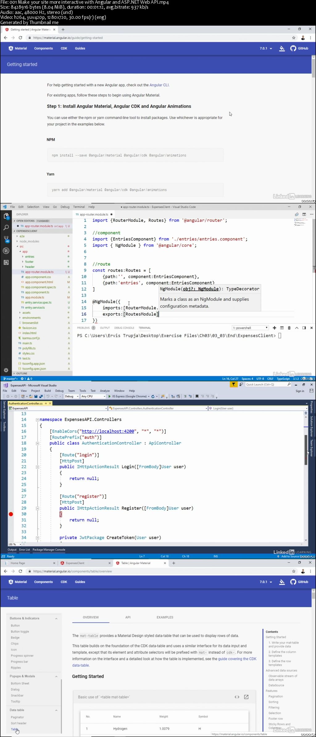Open the VS Code Search view icon
Viewport: 316px width, 737px height.
click(6, 228)
